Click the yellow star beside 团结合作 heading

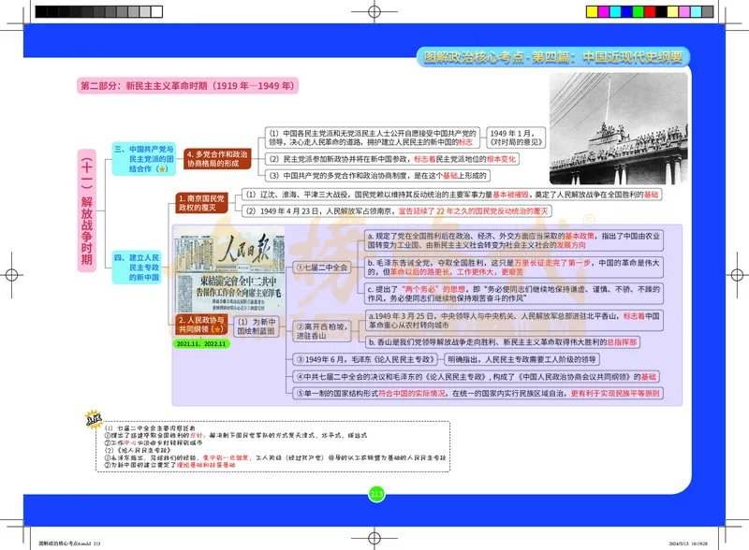tap(163, 170)
